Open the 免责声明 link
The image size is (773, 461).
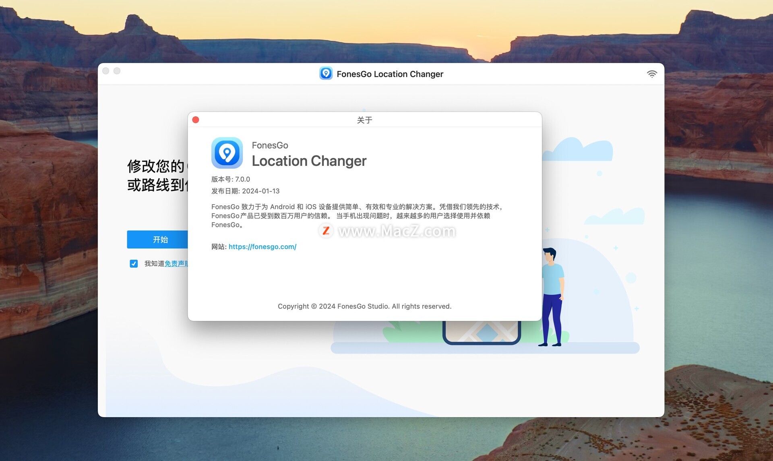tap(176, 264)
